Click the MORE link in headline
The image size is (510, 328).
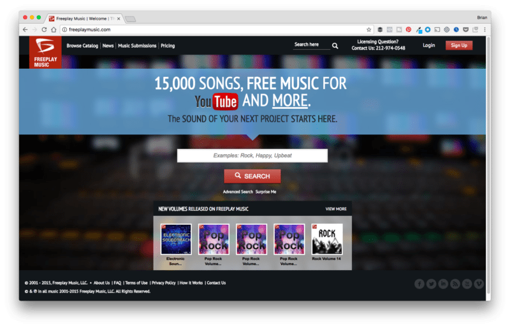pos(290,101)
